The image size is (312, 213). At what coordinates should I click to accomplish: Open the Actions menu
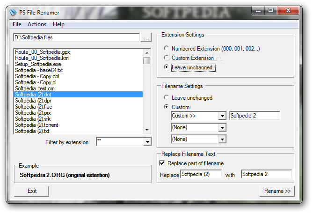click(37, 24)
